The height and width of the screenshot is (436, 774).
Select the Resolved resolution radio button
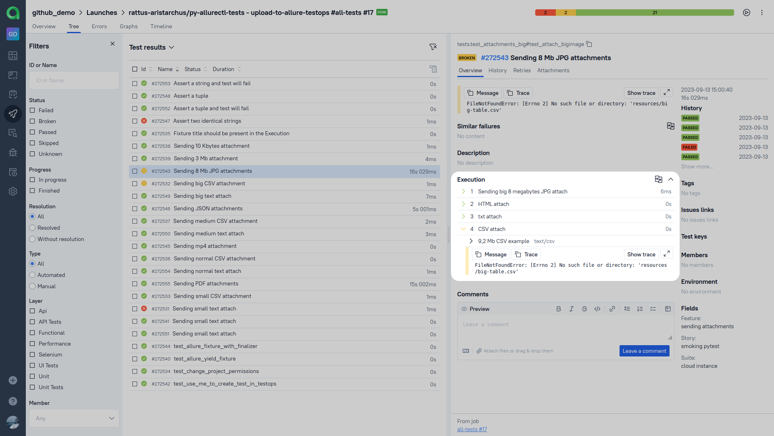(x=32, y=228)
